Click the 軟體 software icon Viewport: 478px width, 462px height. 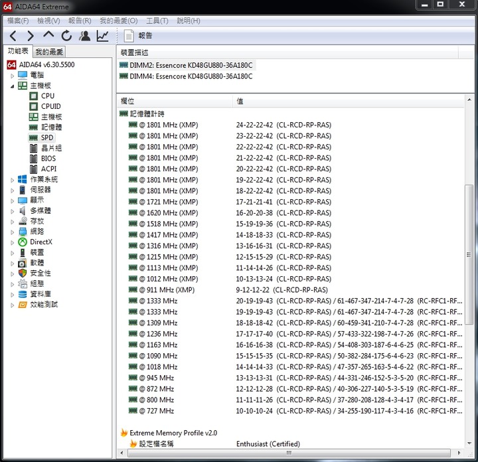(x=23, y=263)
